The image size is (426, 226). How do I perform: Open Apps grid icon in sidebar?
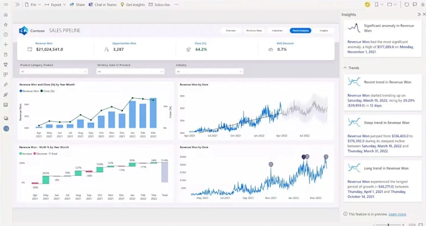pyautogui.click(x=6, y=74)
